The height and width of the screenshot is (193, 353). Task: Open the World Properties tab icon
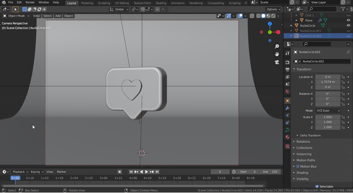click(x=287, y=91)
